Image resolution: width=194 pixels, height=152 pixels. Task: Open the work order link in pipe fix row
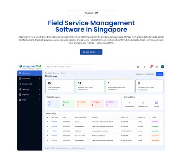[x=54, y=122]
